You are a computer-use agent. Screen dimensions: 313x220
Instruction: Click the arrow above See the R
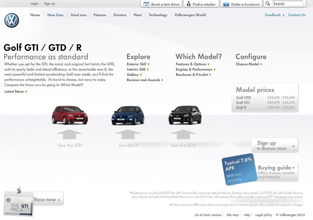(x=128, y=134)
